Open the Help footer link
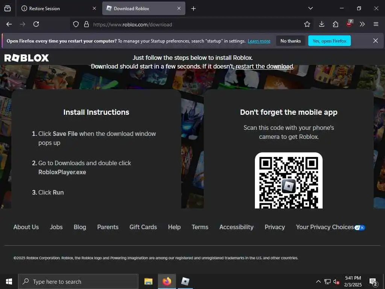385x289 pixels. tap(174, 227)
